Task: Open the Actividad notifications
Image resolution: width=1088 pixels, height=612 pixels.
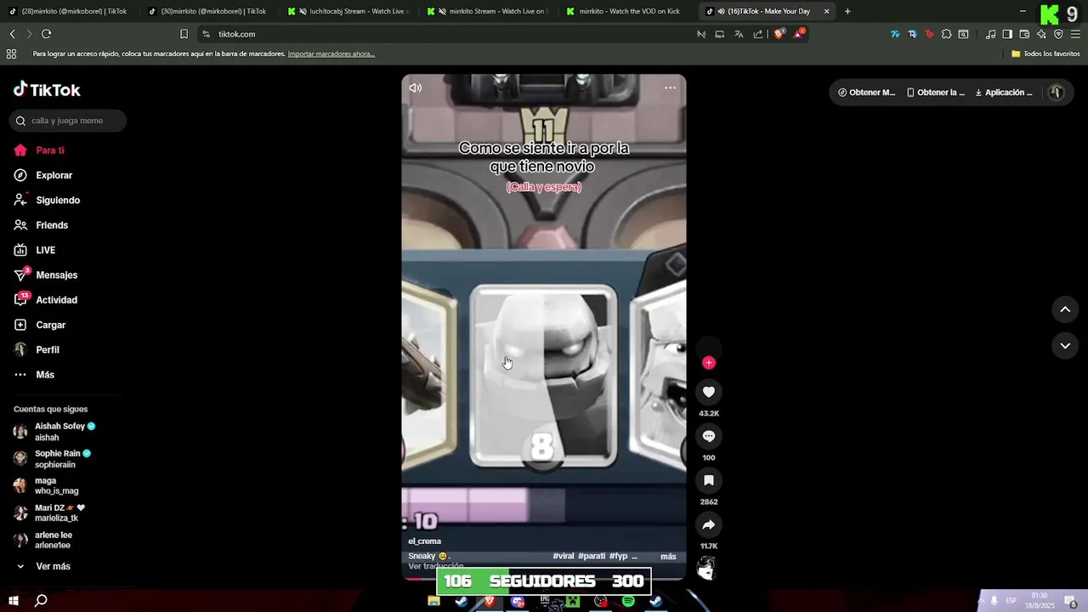Action: coord(46,300)
